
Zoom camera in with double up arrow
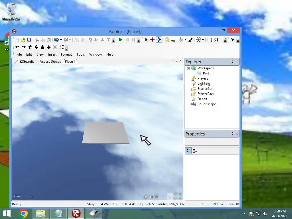(x=42, y=47)
